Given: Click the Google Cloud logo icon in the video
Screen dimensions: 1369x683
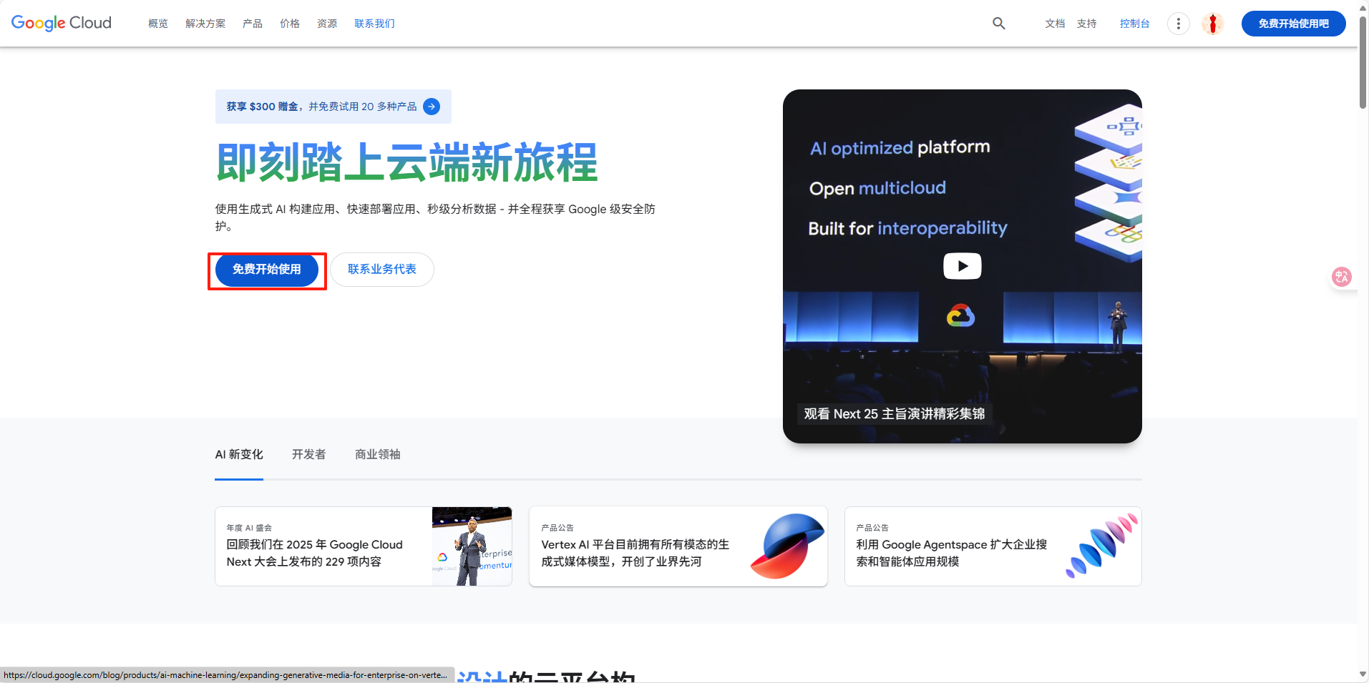Looking at the screenshot, I should click(960, 315).
